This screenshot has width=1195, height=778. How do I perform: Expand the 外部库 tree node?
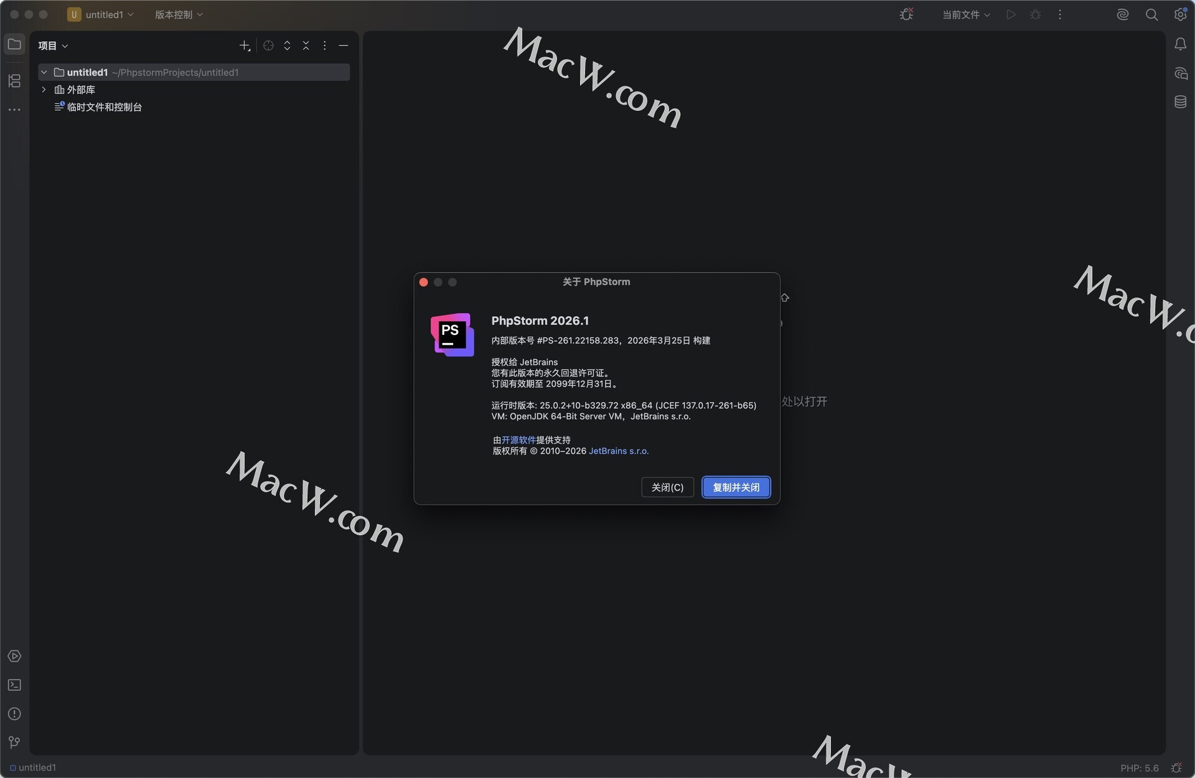(x=44, y=90)
